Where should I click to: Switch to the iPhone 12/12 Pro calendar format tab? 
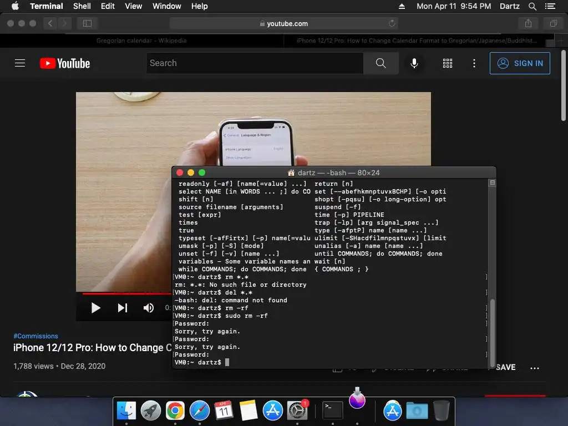tap(417, 40)
